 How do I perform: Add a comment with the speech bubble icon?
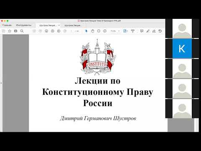(x=142, y=31)
